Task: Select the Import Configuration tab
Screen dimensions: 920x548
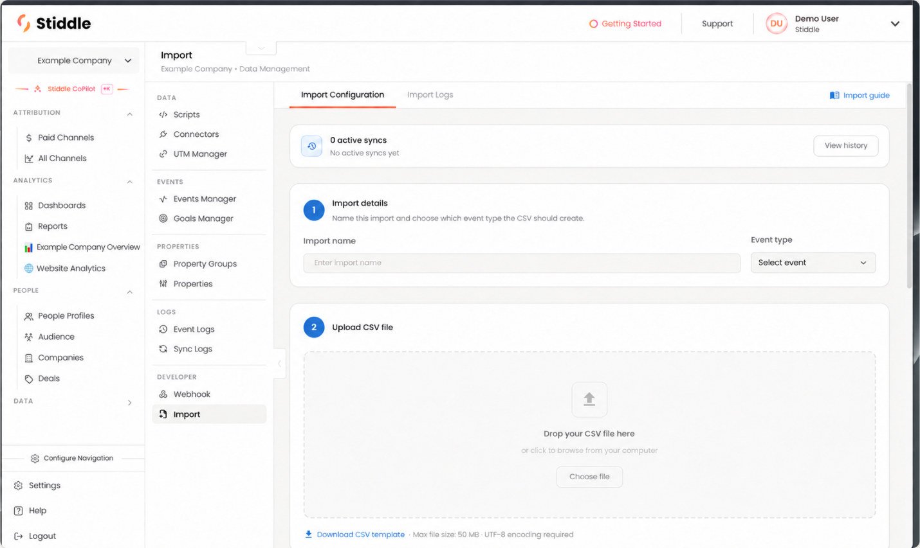Action: 342,95
